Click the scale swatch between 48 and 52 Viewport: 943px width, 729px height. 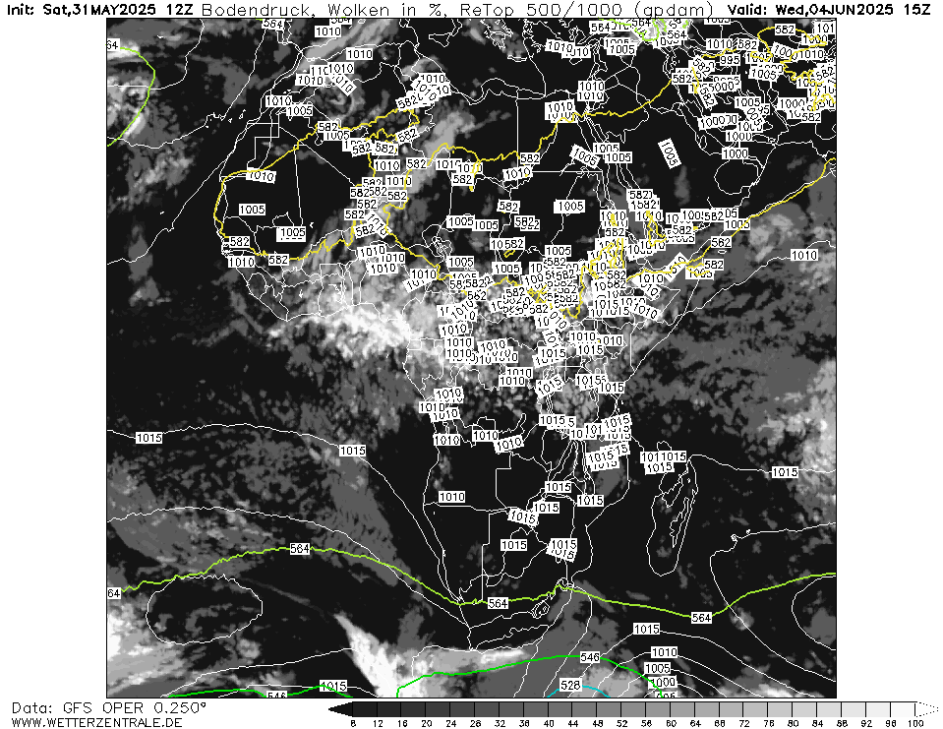tap(609, 709)
